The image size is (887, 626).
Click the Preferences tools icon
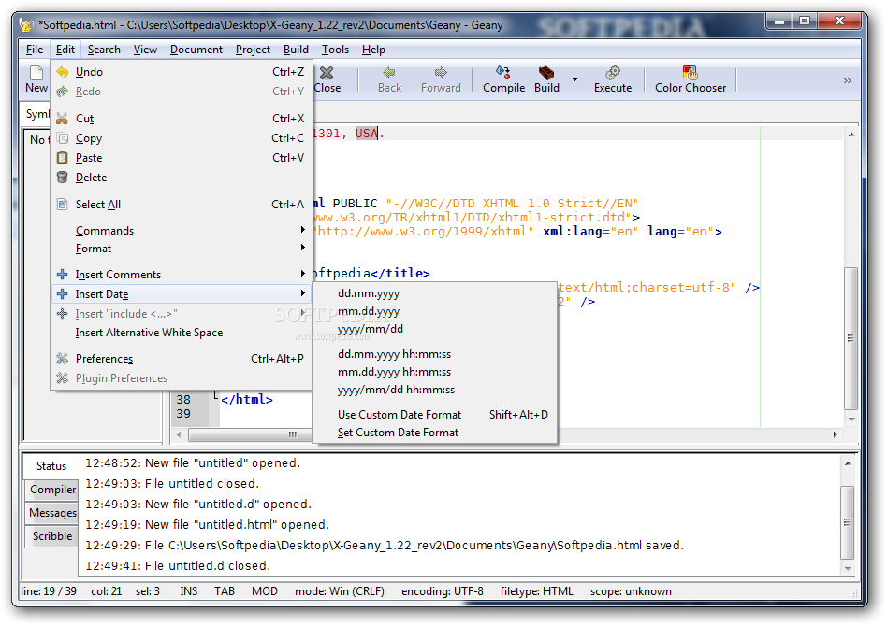(63, 359)
